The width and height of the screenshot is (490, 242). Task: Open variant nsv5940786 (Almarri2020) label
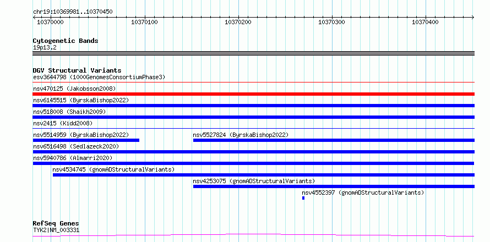click(73, 158)
